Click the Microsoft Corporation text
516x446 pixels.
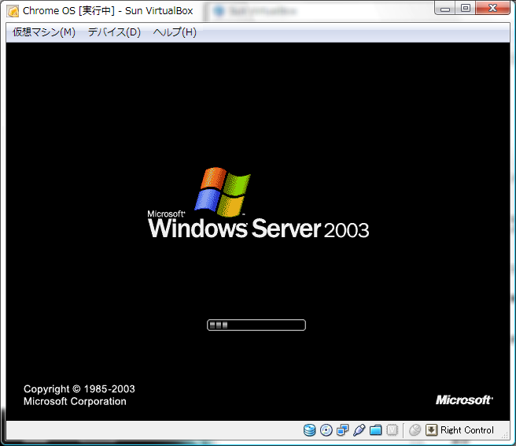(x=75, y=401)
